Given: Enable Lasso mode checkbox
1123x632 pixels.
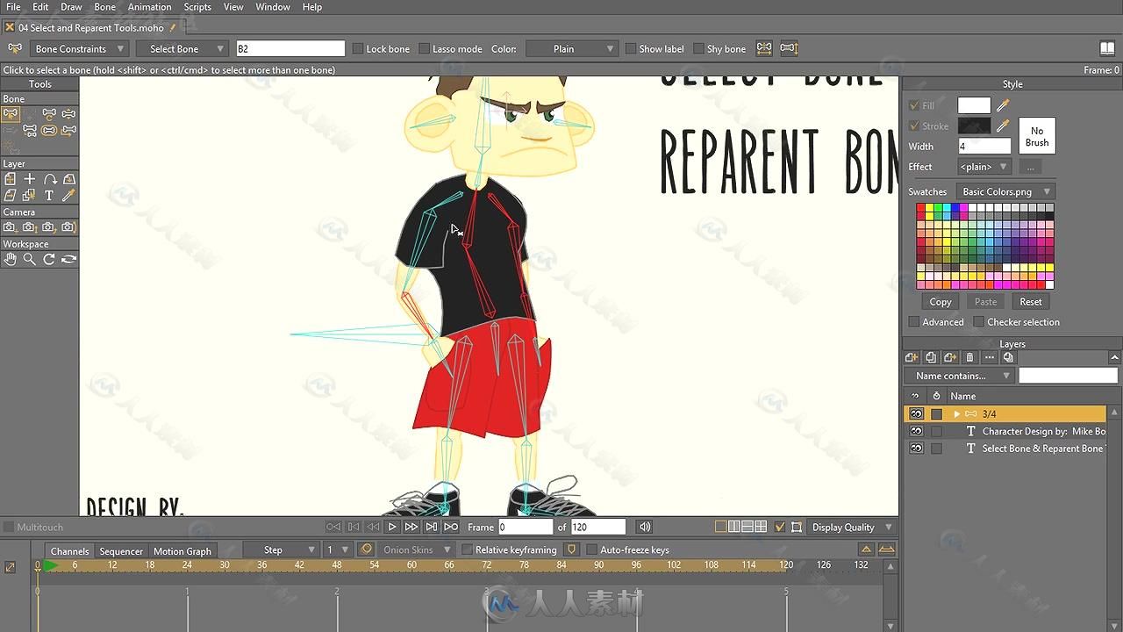Looking at the screenshot, I should [424, 48].
